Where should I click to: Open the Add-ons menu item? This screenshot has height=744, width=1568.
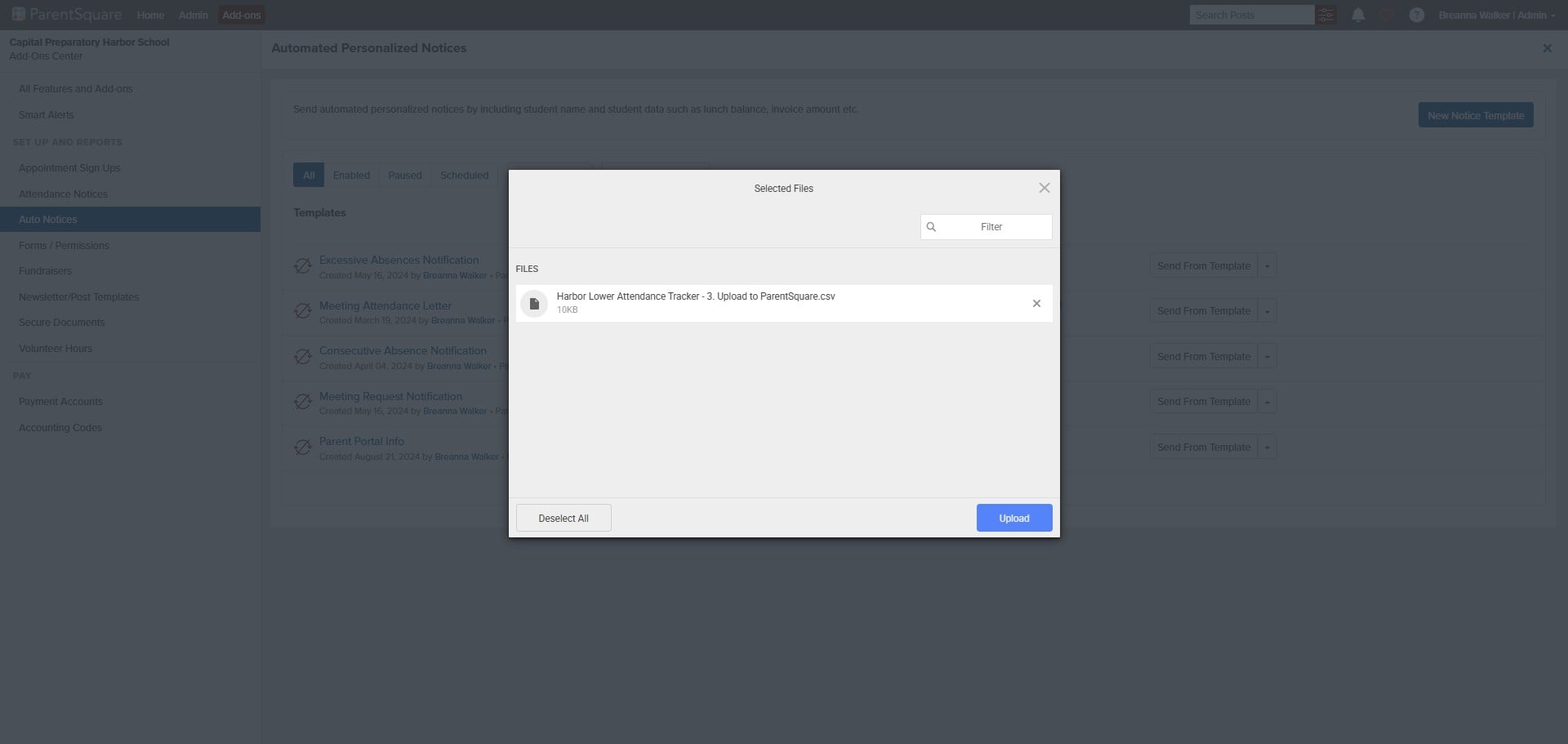pyautogui.click(x=242, y=15)
